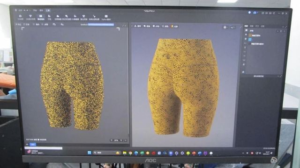Click the blue round icon at top right
The width and height of the screenshot is (300, 168).
[249, 13]
